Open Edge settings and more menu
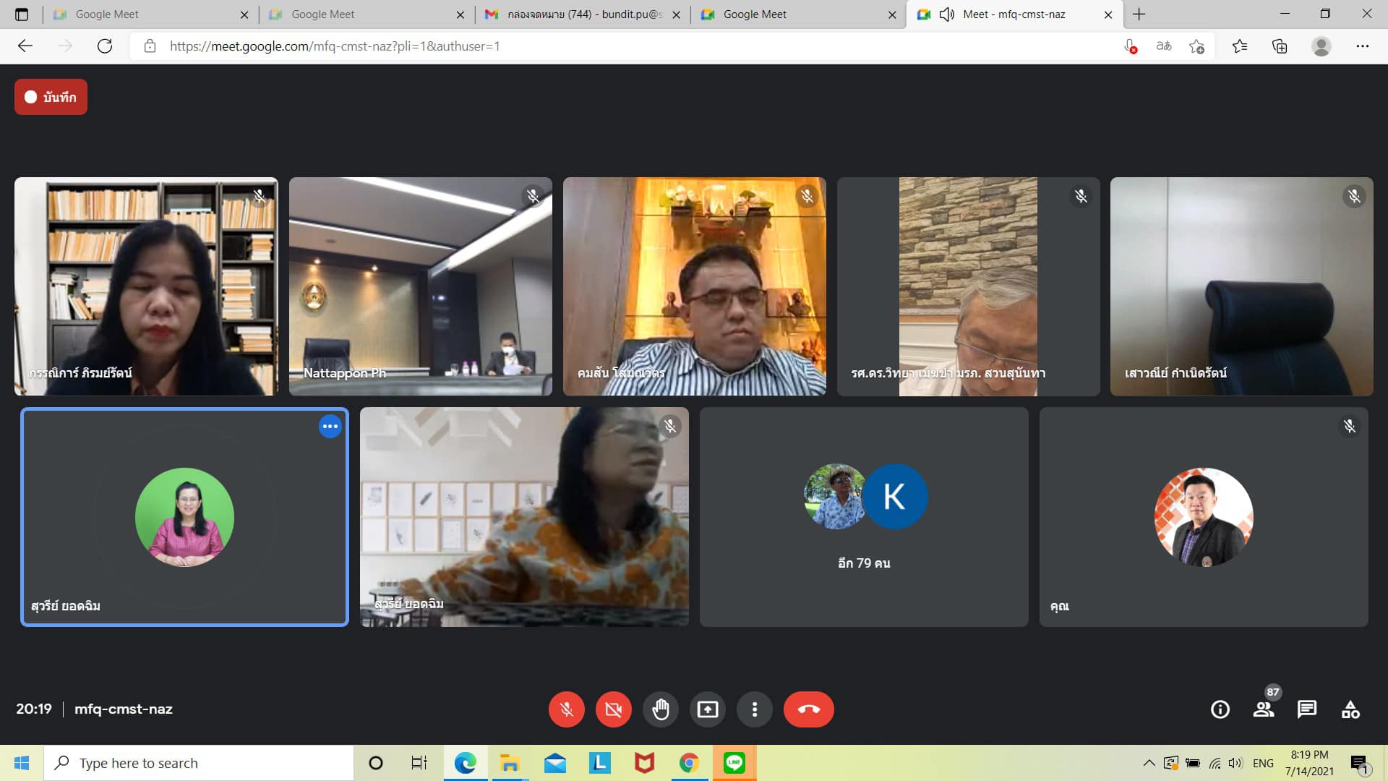 pos(1362,46)
